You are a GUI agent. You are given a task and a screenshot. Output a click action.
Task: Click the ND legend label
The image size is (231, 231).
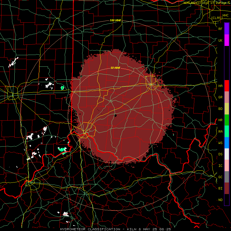click(x=220, y=200)
